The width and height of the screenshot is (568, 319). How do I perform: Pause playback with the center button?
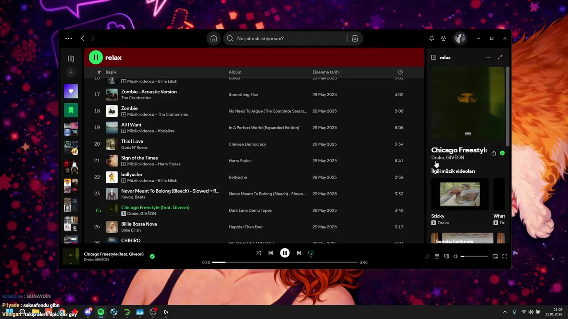click(x=285, y=253)
